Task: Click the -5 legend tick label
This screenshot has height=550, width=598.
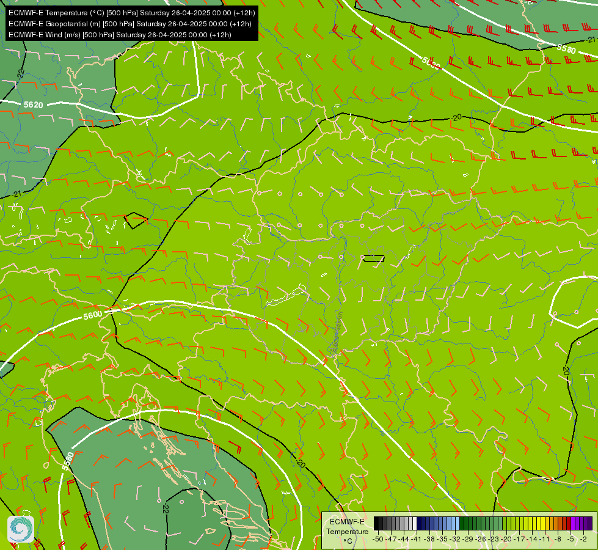Action: (x=571, y=539)
